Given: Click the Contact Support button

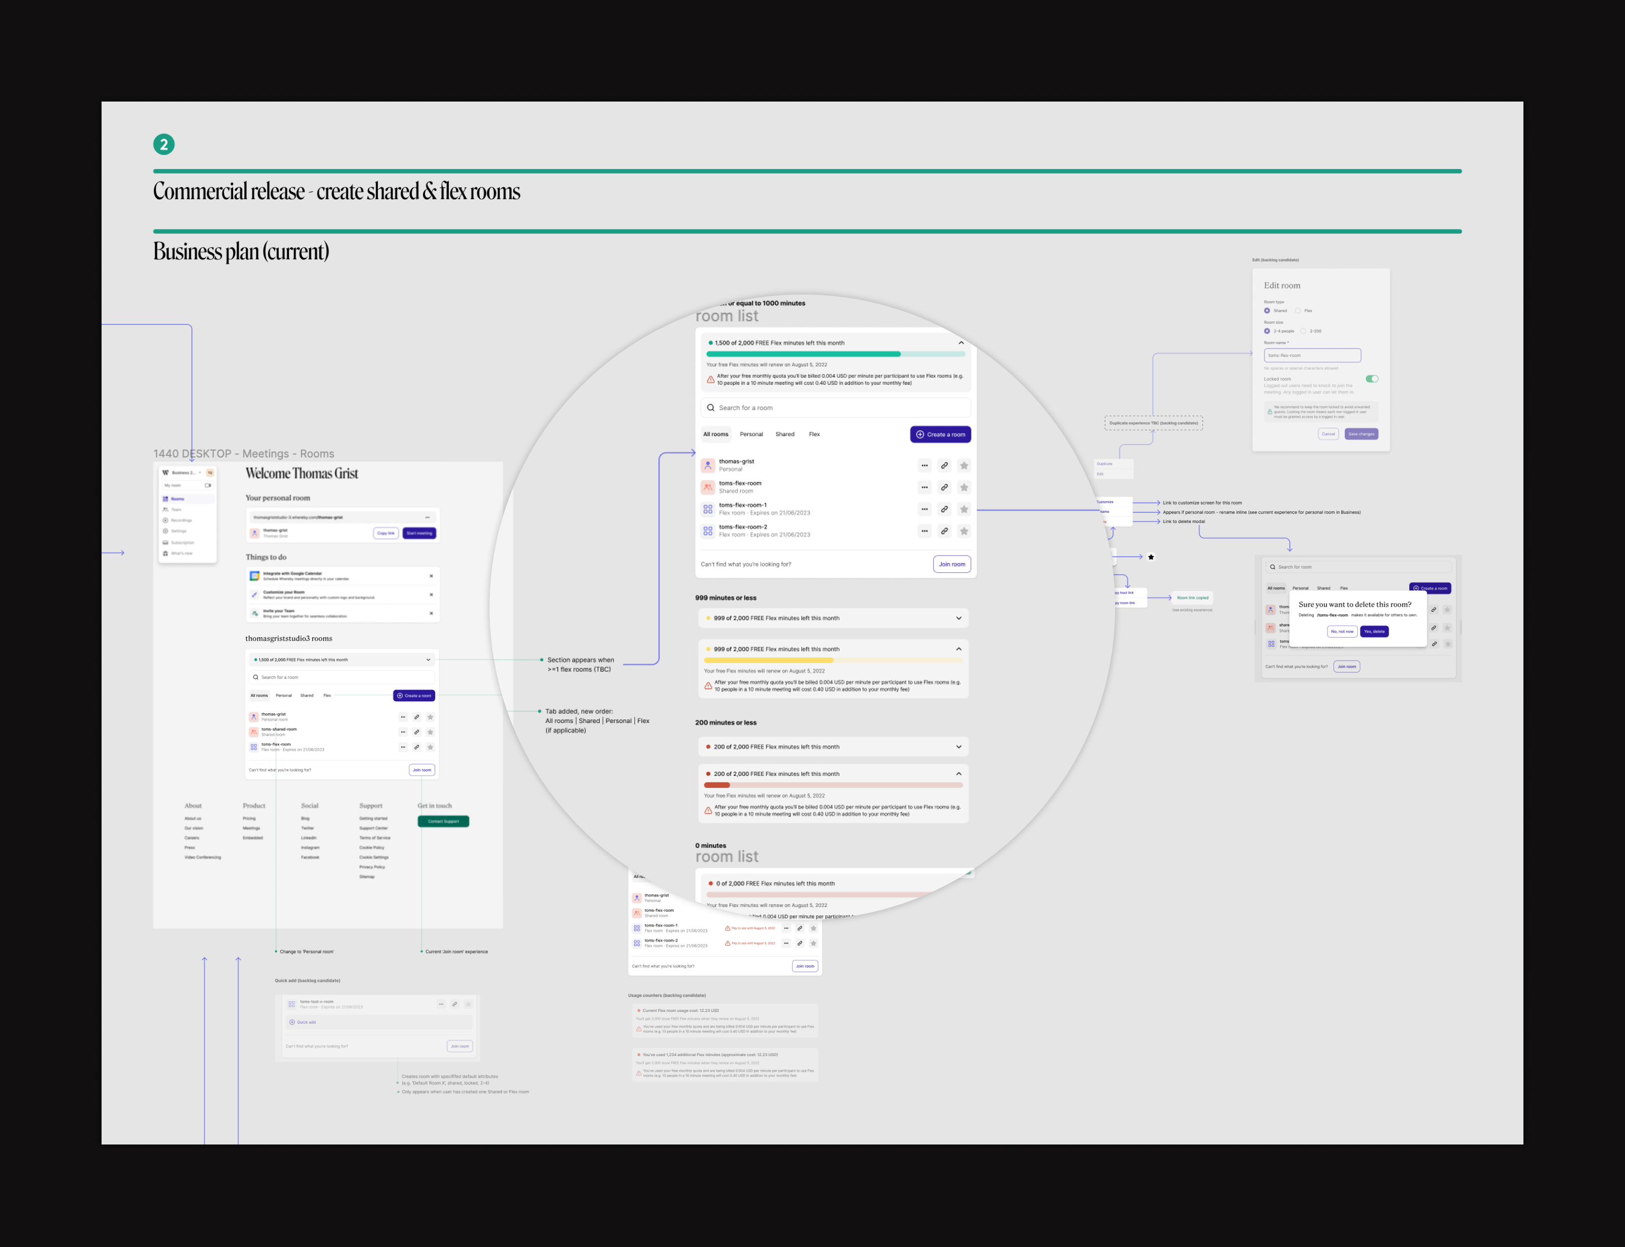Looking at the screenshot, I should click(x=443, y=821).
